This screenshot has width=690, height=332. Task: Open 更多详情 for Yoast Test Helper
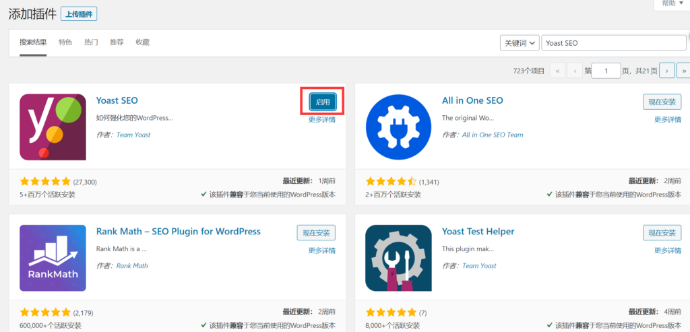click(668, 251)
